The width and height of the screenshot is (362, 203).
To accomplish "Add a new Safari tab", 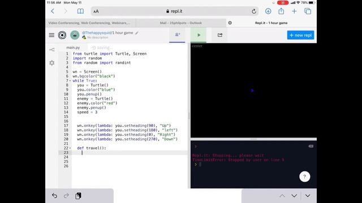I will coord(294,11).
